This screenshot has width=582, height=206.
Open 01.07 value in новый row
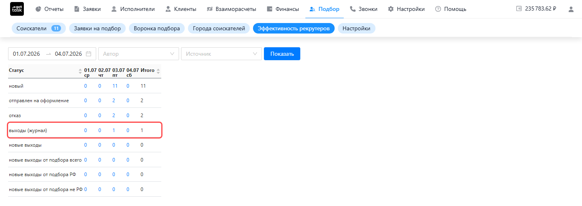[x=86, y=86]
